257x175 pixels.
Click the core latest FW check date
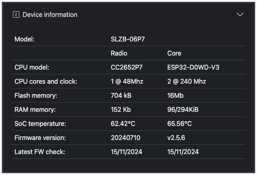point(183,152)
